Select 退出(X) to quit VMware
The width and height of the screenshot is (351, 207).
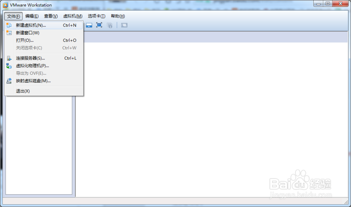(44, 91)
